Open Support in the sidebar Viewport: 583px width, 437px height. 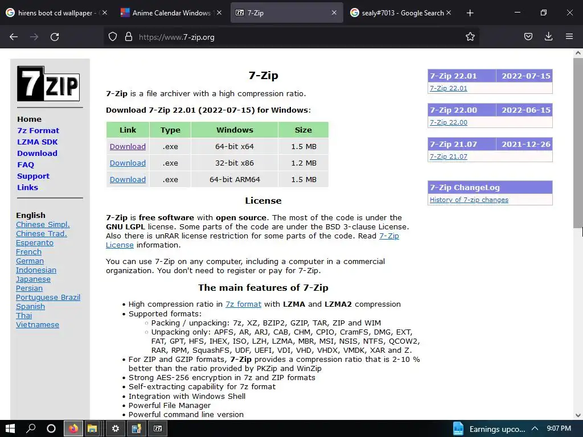(33, 176)
